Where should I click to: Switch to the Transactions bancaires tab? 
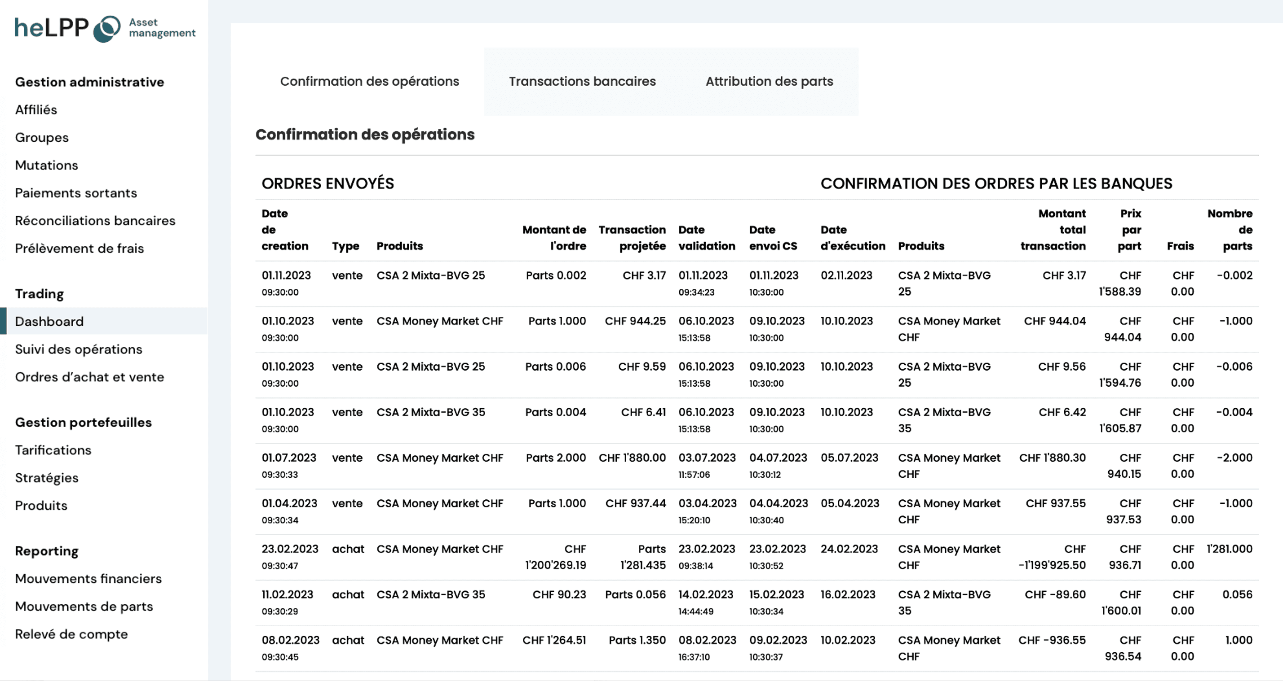click(582, 81)
